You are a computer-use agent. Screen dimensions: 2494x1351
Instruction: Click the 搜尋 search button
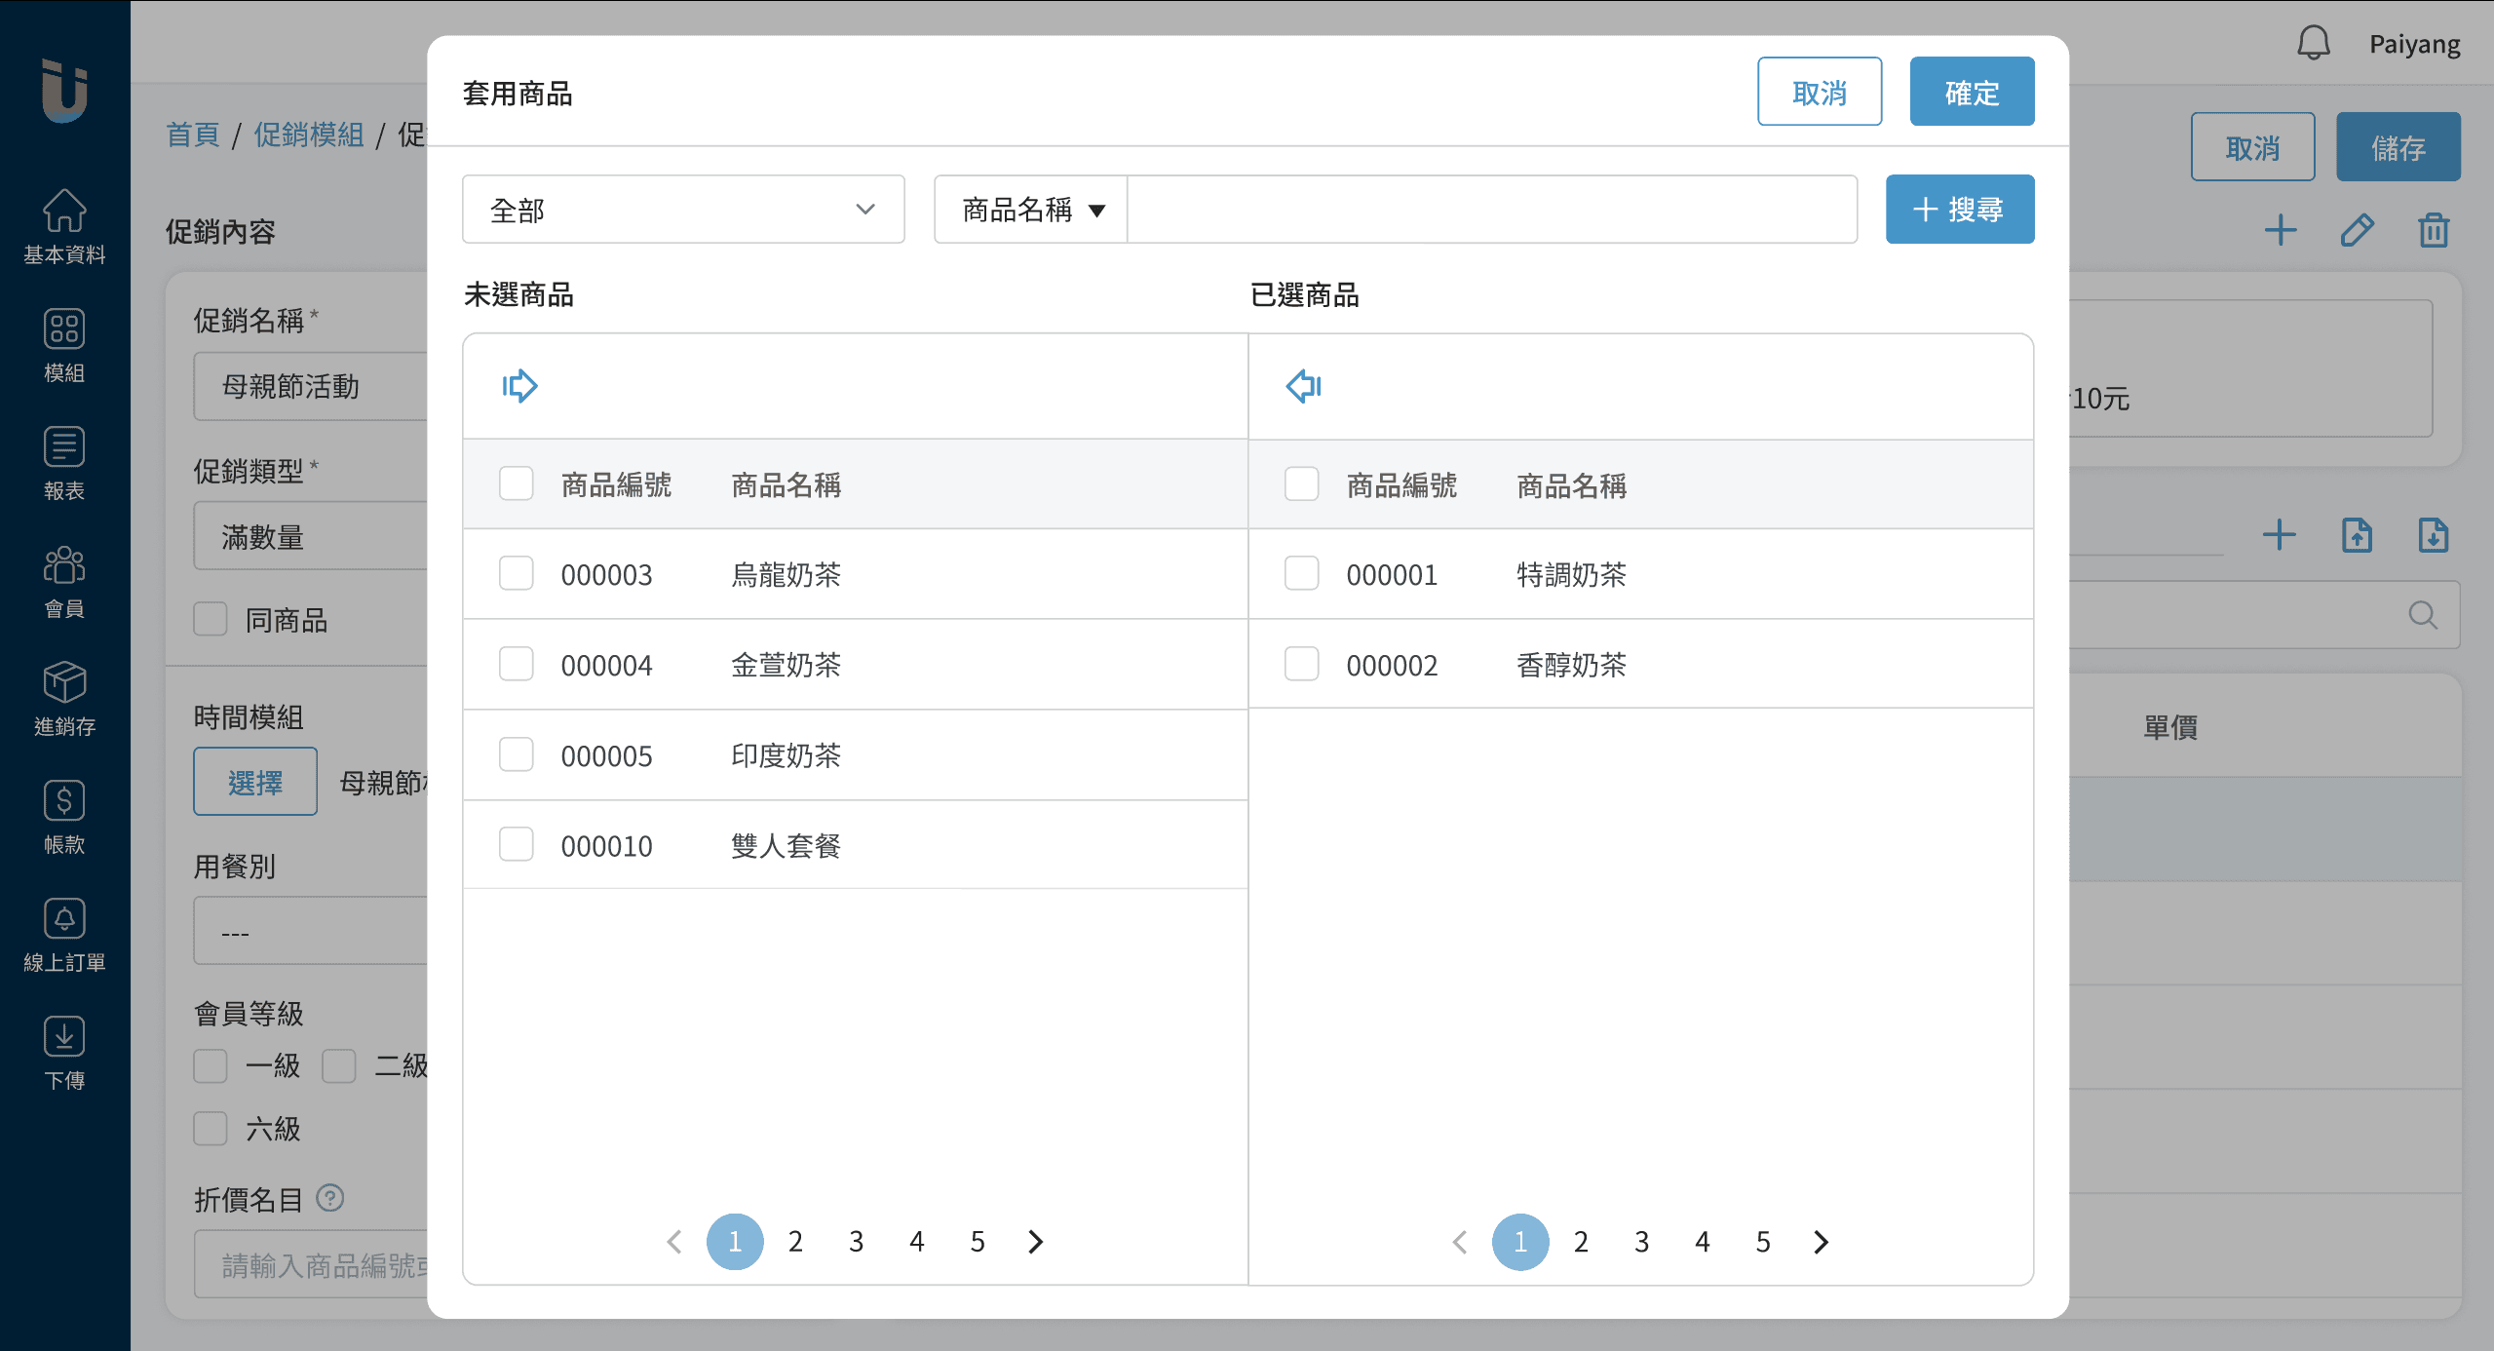click(1959, 210)
